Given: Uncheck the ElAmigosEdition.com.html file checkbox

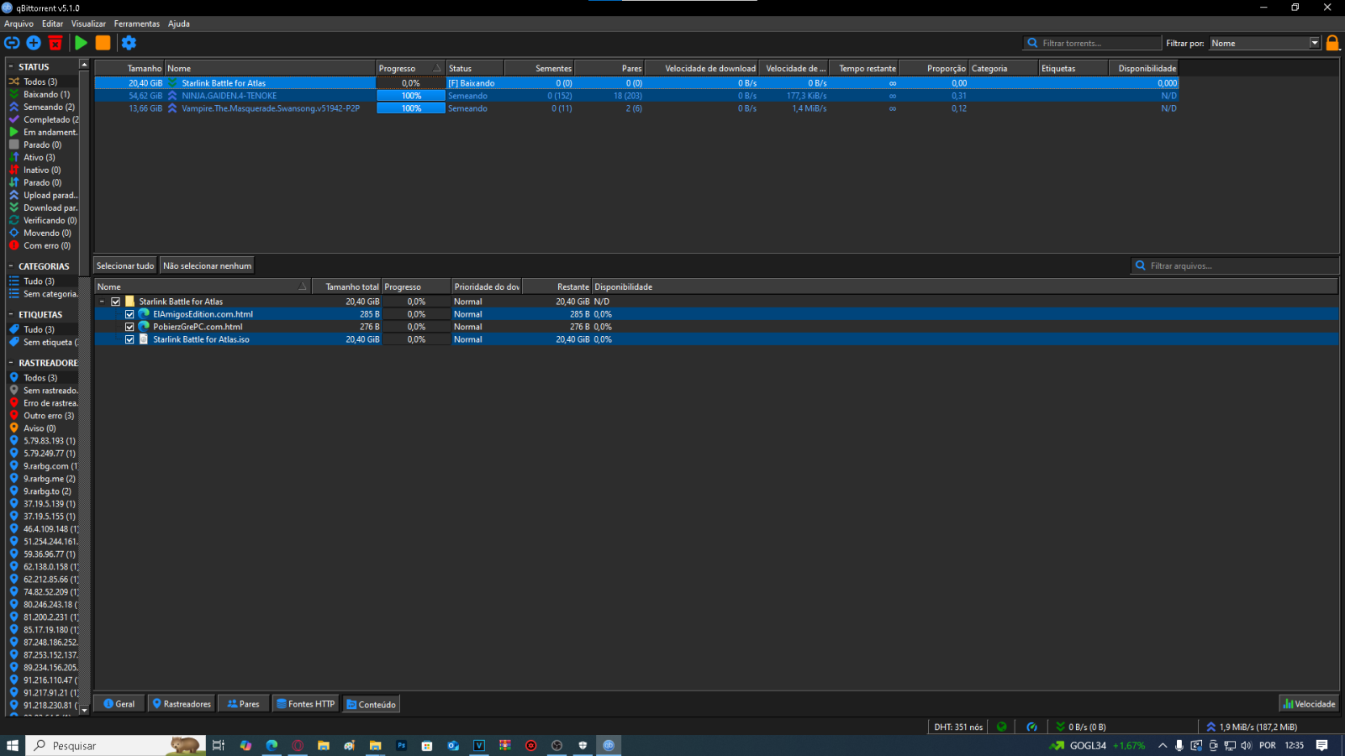Looking at the screenshot, I should [x=129, y=315].
